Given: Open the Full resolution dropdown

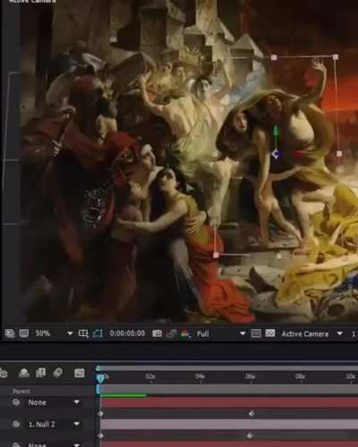Looking at the screenshot, I should (221, 333).
